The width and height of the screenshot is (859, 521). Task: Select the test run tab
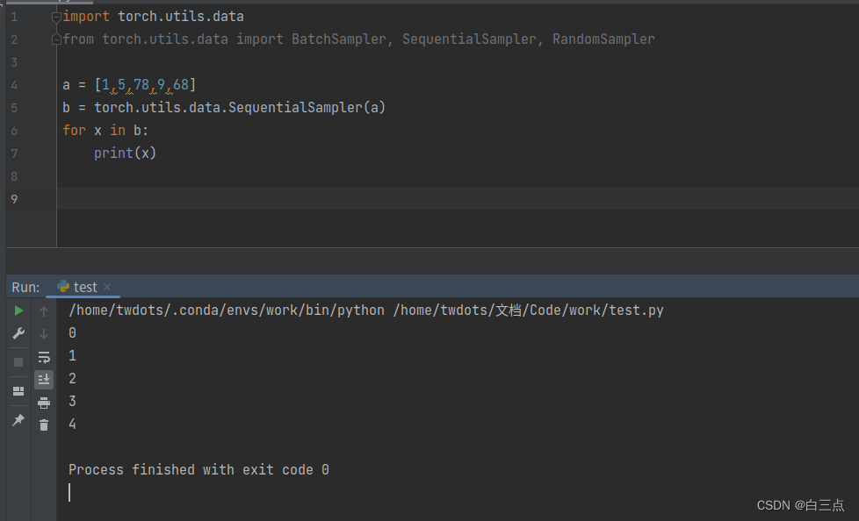[x=85, y=287]
